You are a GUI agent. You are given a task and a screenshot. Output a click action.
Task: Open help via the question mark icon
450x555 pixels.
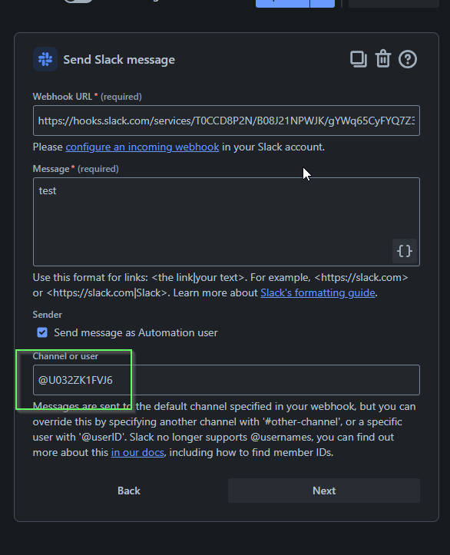[408, 59]
